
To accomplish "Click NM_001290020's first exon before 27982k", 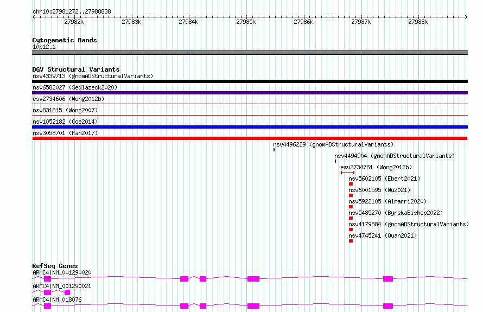I will coord(47,279).
